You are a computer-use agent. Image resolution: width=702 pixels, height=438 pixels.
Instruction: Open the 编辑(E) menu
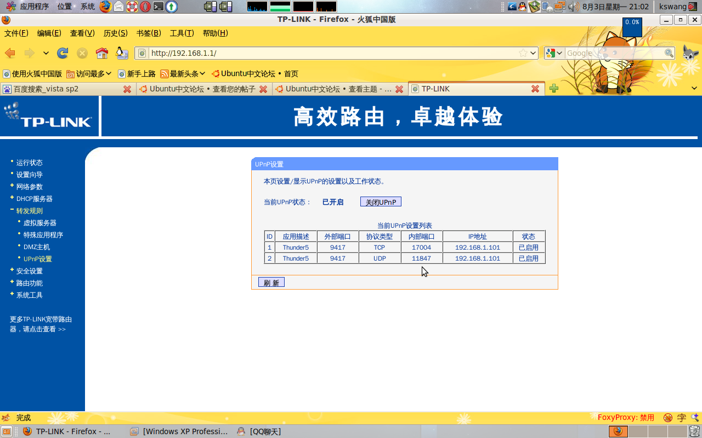[x=49, y=33]
